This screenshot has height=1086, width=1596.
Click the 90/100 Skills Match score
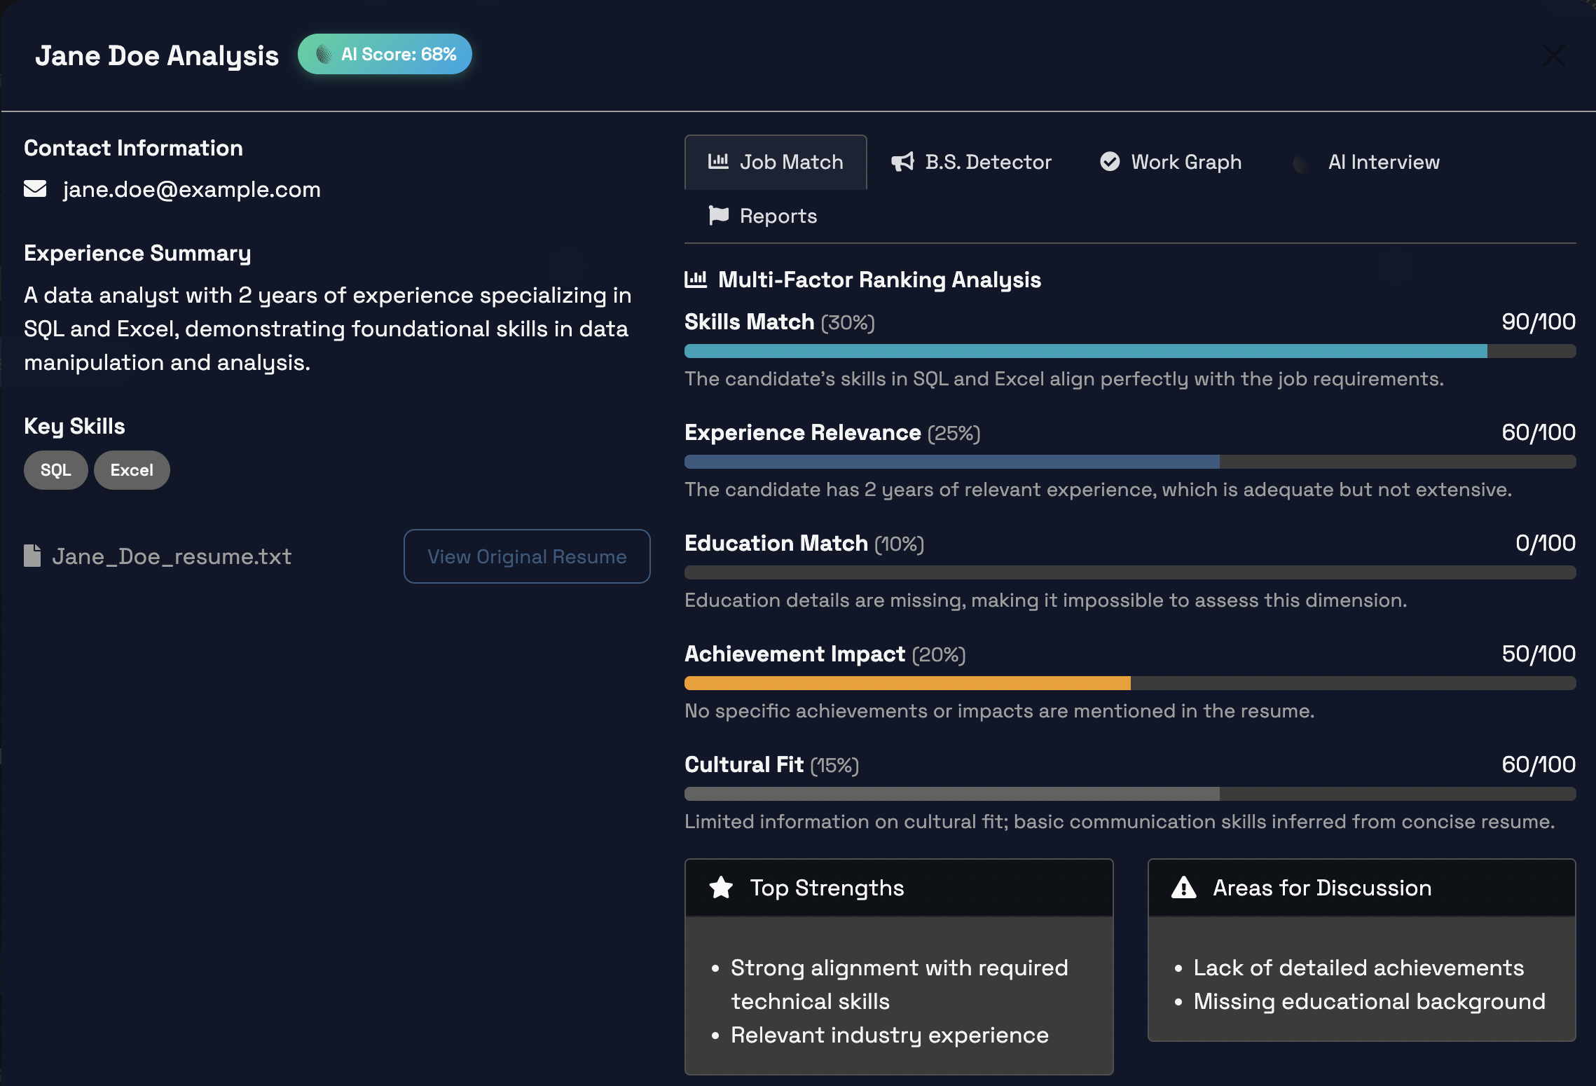click(1539, 322)
